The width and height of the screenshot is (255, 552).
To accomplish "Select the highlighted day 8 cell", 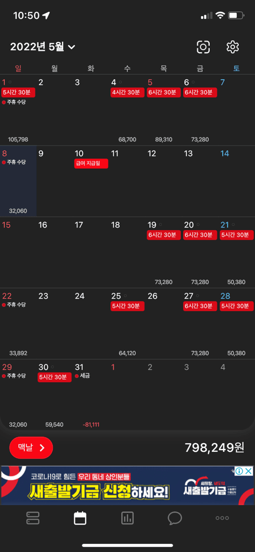I will 18,181.
